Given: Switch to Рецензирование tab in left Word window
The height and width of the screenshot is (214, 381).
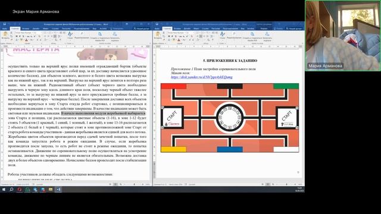Looking at the screenshot, I should [82, 29].
